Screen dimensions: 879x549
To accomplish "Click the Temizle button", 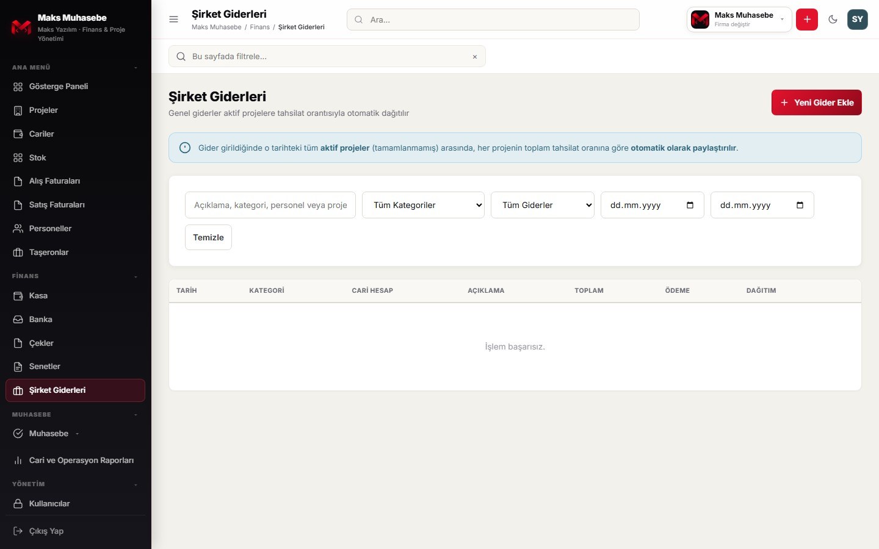I will tap(208, 237).
